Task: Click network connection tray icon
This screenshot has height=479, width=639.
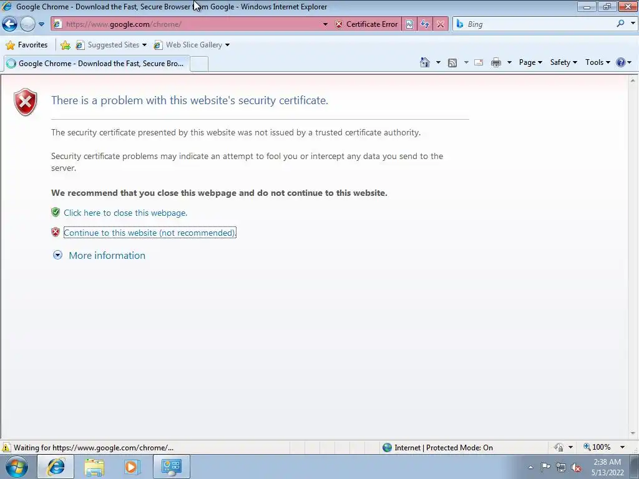Action: (x=561, y=467)
